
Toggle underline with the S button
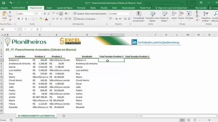pyautogui.click(x=26, y=19)
